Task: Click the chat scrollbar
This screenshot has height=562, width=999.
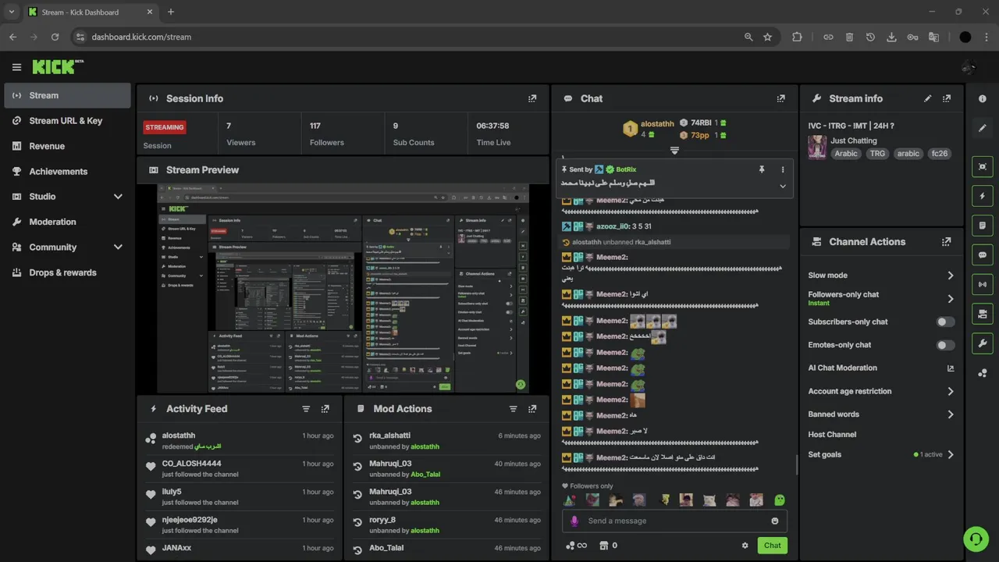Action: tap(796, 465)
